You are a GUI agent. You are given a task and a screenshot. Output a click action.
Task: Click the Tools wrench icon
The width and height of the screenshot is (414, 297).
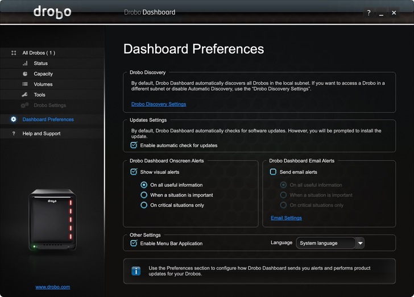point(25,95)
